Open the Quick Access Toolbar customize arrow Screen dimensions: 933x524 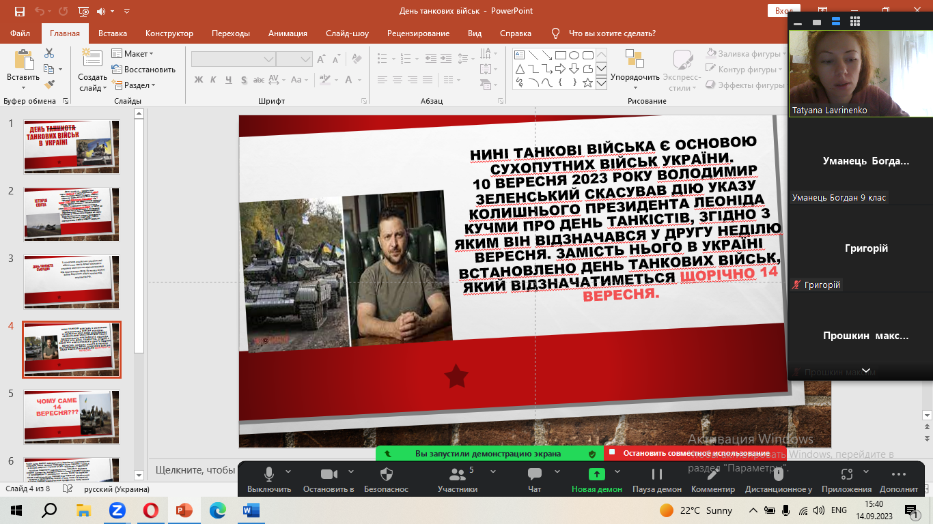click(127, 11)
